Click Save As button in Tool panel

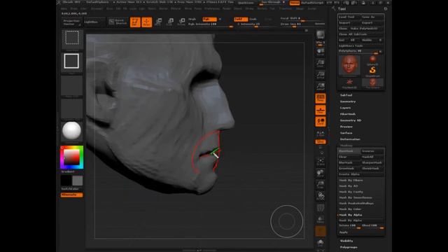pyautogui.click(x=372, y=17)
